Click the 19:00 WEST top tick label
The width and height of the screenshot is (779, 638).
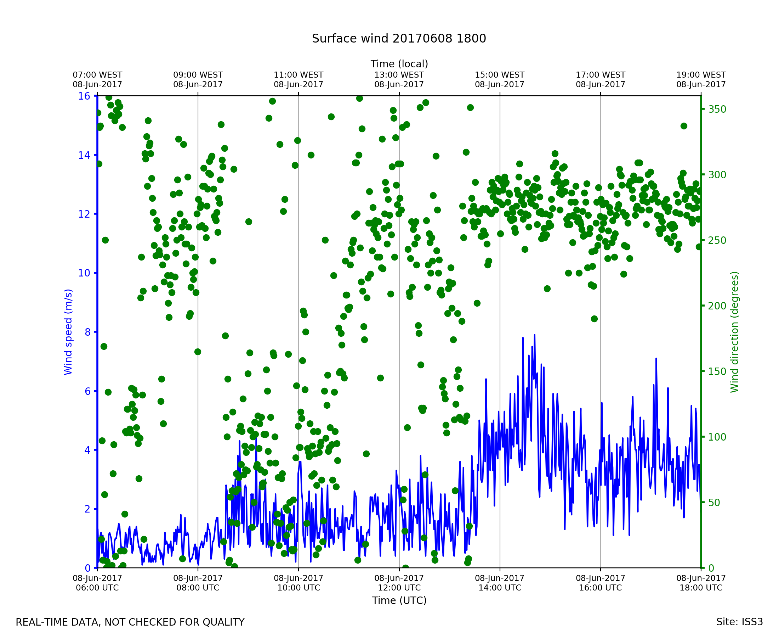701,79
